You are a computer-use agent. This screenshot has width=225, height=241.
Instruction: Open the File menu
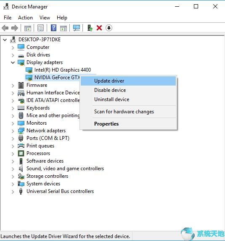[8, 18]
